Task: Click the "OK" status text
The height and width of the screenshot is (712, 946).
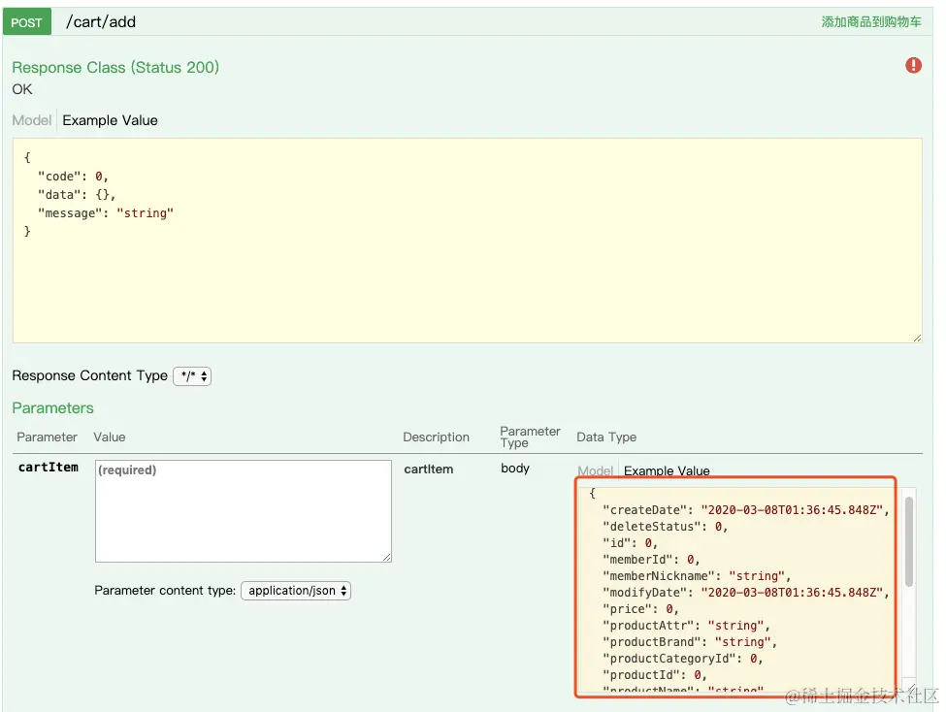Action: click(22, 89)
